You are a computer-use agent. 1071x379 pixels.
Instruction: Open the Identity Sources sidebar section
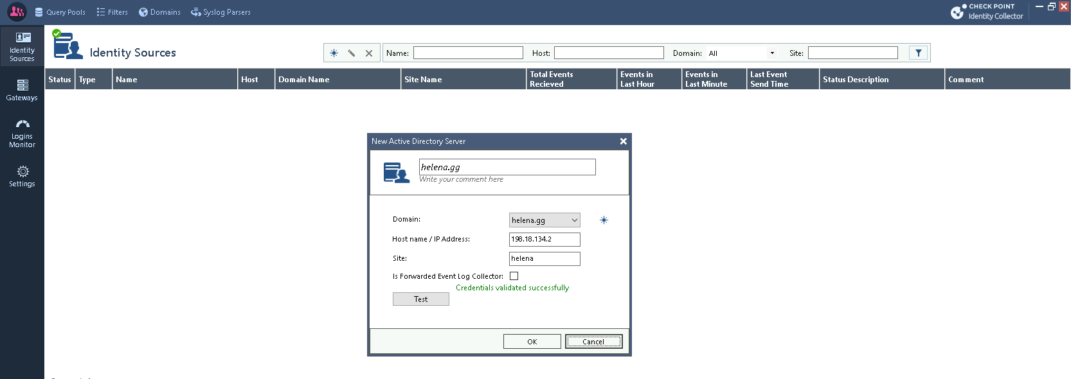click(22, 46)
